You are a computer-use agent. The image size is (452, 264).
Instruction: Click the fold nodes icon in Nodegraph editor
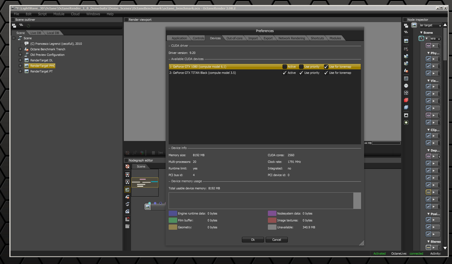(127, 182)
